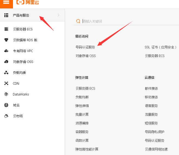The image size is (179, 155).
Task: Expand the 产品与服务 chevron arrow
Action: 58,15
